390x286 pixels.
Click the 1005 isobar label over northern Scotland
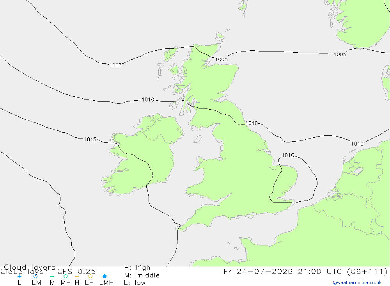pos(222,59)
